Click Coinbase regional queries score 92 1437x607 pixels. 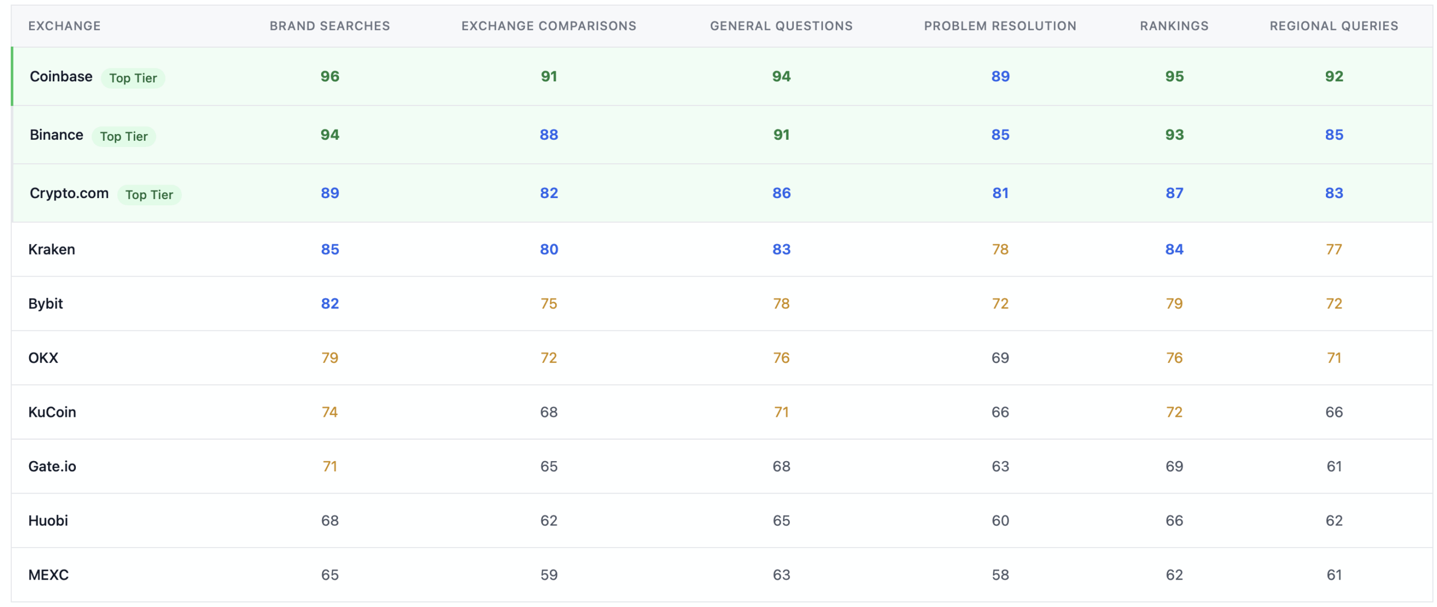click(x=1334, y=76)
